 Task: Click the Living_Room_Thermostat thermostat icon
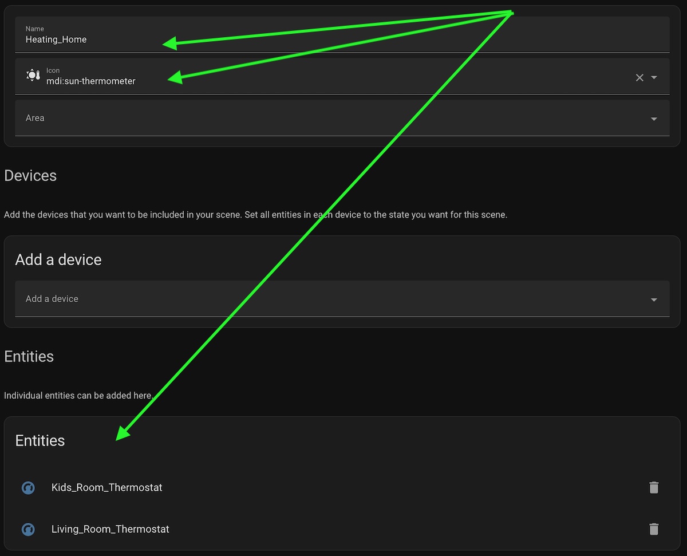click(28, 530)
